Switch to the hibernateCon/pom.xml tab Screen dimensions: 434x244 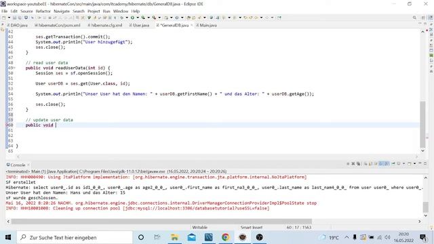pyautogui.click(x=58, y=25)
